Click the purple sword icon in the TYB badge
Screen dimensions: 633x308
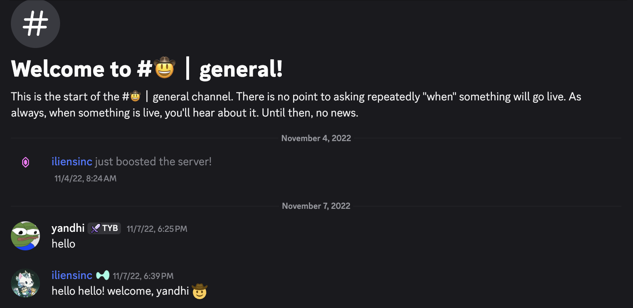95,228
